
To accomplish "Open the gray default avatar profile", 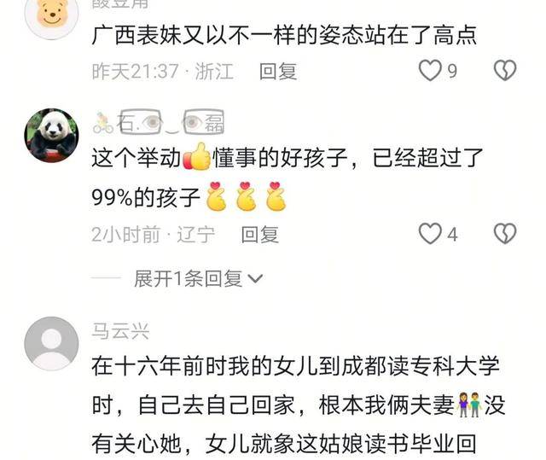I will click(x=51, y=343).
